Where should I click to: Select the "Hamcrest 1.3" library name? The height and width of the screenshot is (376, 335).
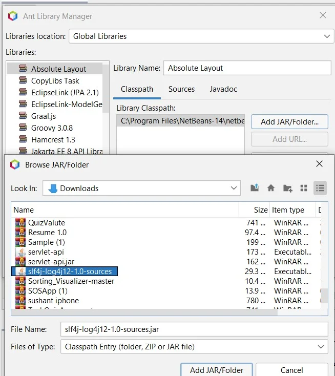(x=53, y=139)
